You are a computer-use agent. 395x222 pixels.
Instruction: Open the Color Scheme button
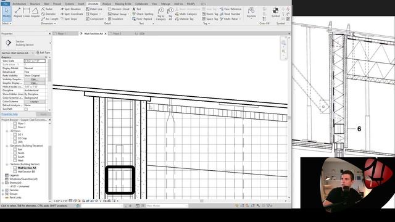coord(35,101)
